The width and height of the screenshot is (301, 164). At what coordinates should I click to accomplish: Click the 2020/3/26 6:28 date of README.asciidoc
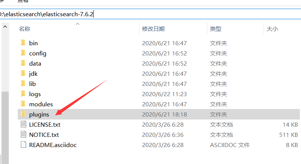pyautogui.click(x=163, y=145)
